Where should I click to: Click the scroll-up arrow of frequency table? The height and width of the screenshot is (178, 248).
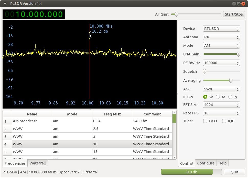(174, 112)
